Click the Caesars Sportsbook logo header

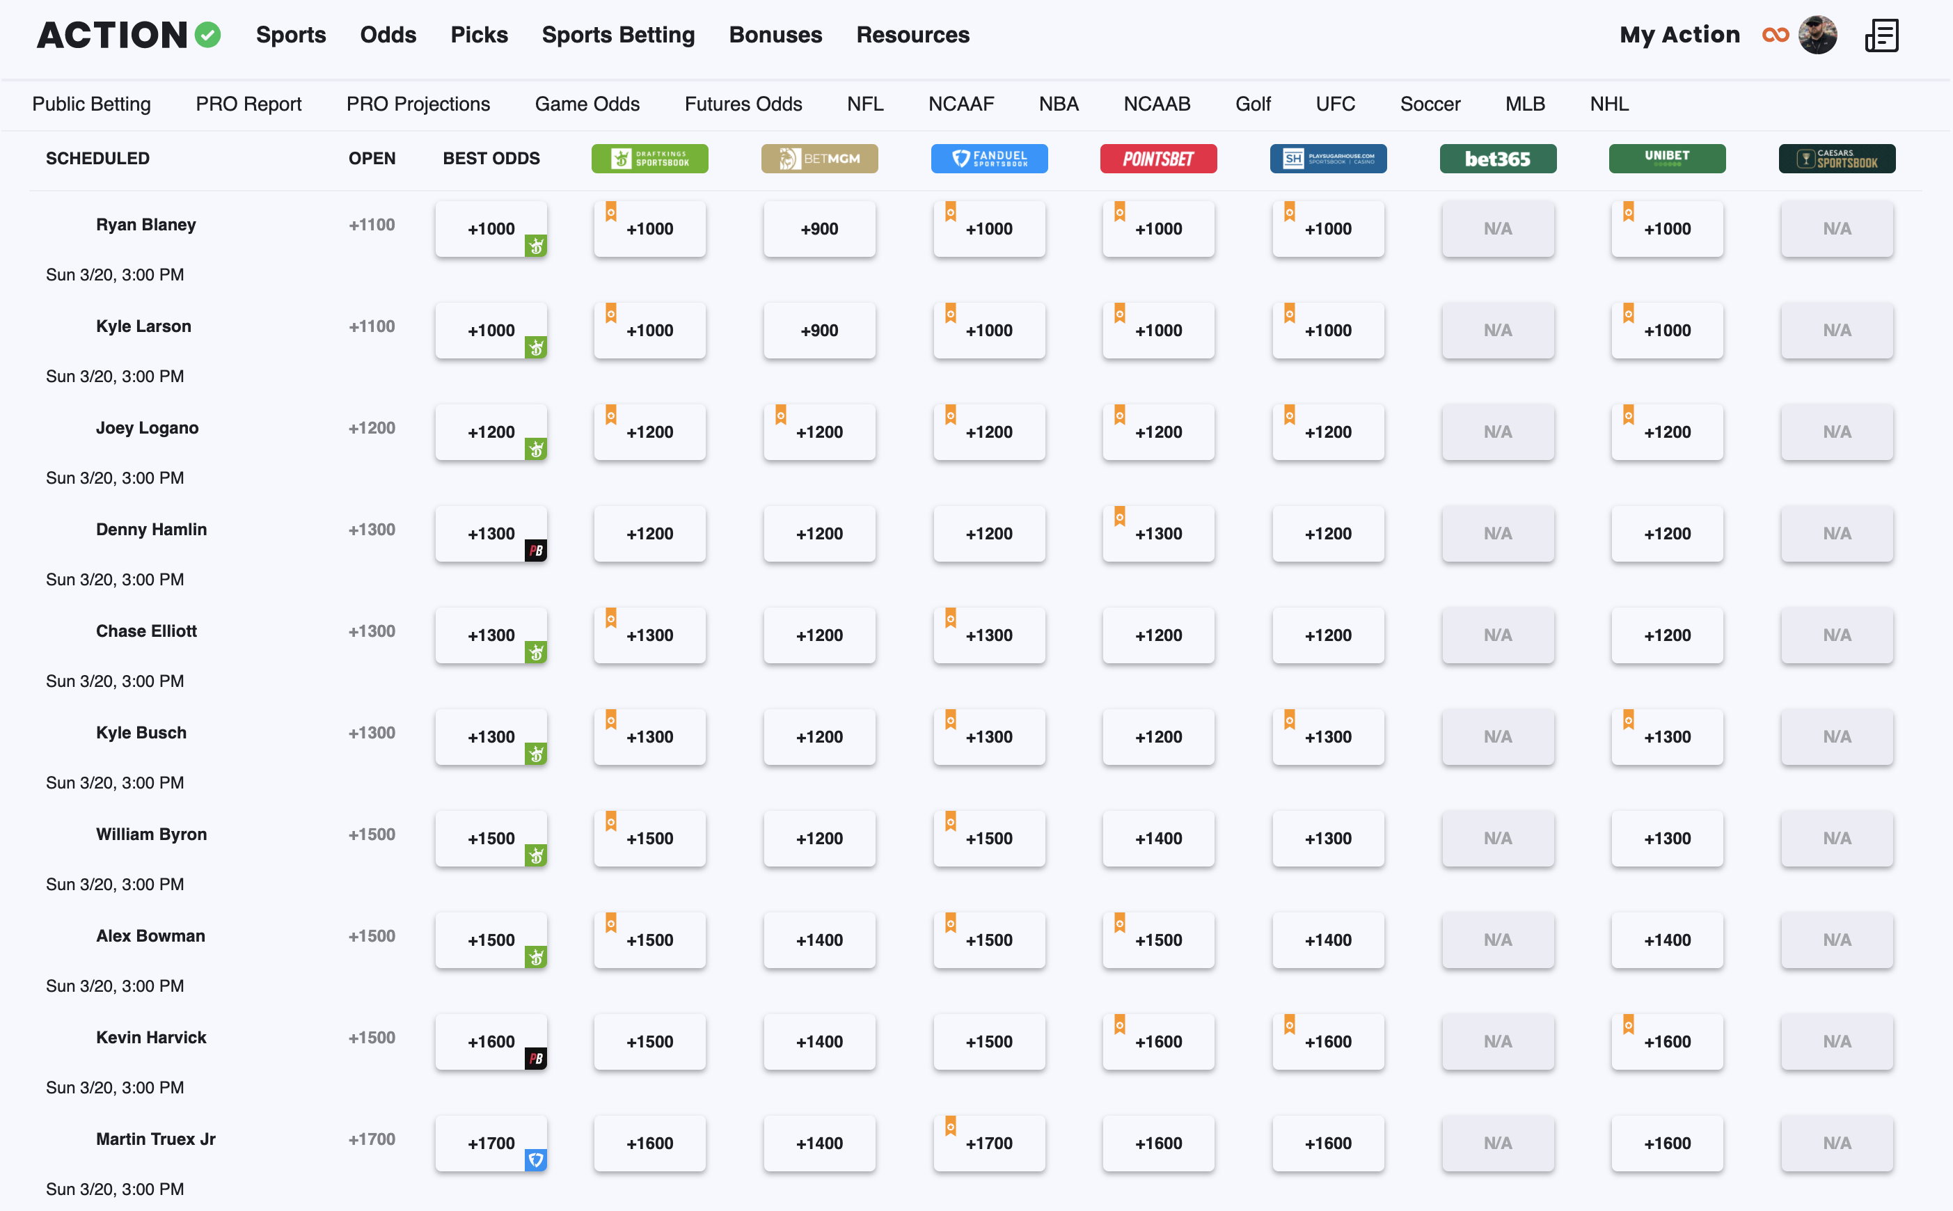coord(1836,159)
